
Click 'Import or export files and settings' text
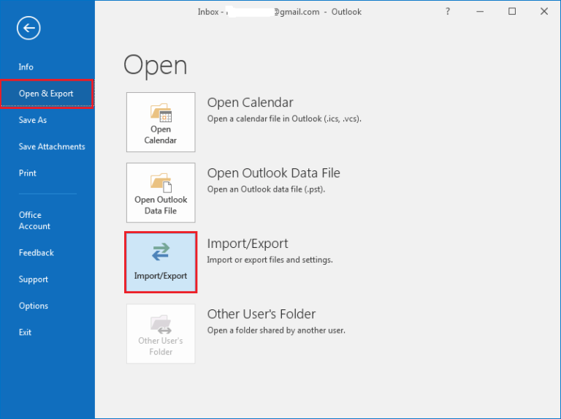pos(270,260)
